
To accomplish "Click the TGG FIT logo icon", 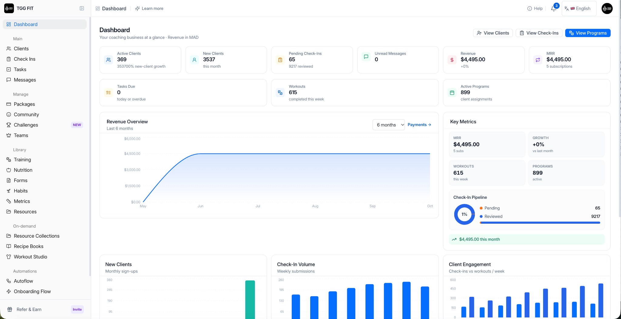I will (x=9, y=8).
